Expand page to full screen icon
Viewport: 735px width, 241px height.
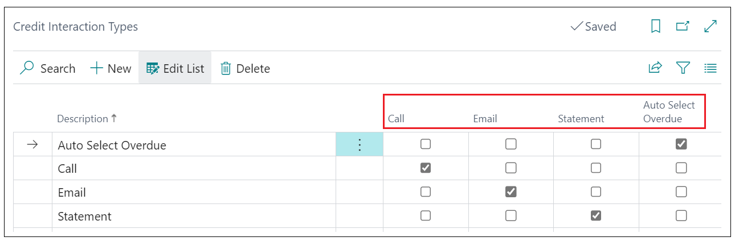[710, 26]
